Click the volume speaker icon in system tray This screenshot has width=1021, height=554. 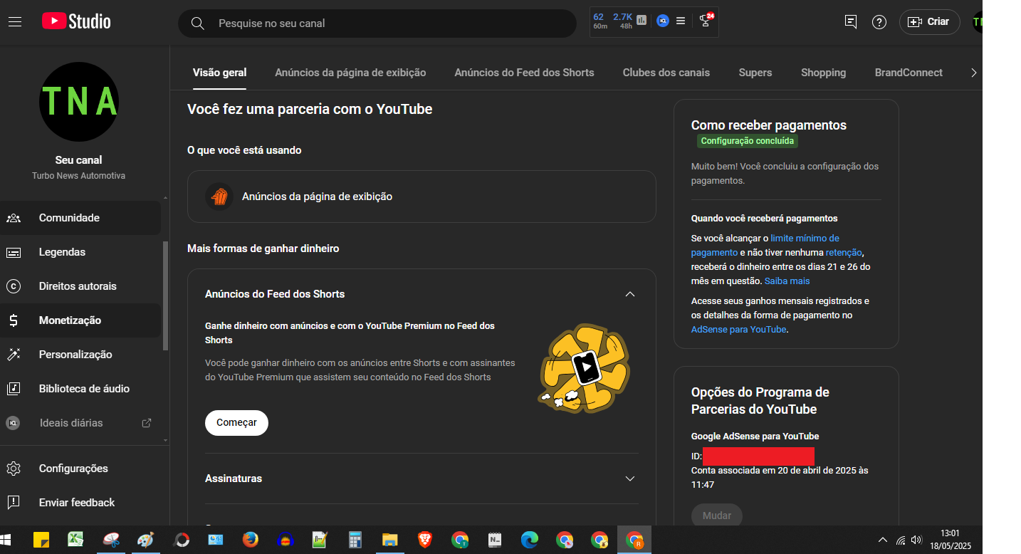coord(916,540)
